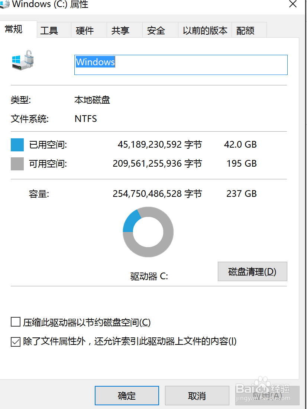Switch to the 常规 tab

tap(18, 29)
